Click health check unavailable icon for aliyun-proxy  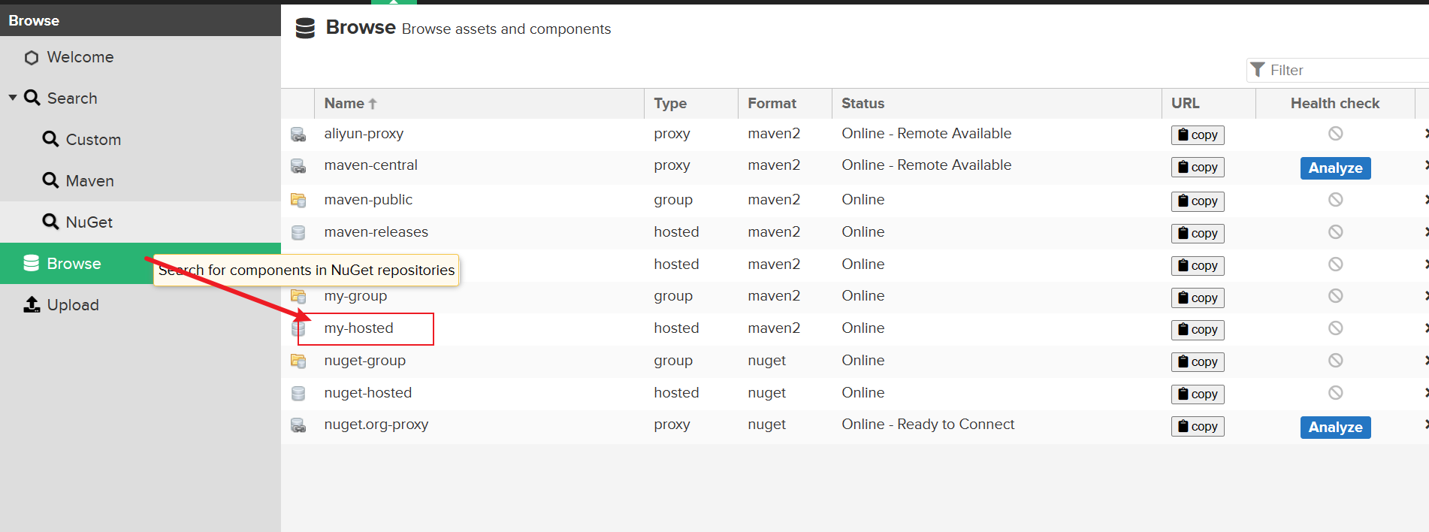(1335, 134)
